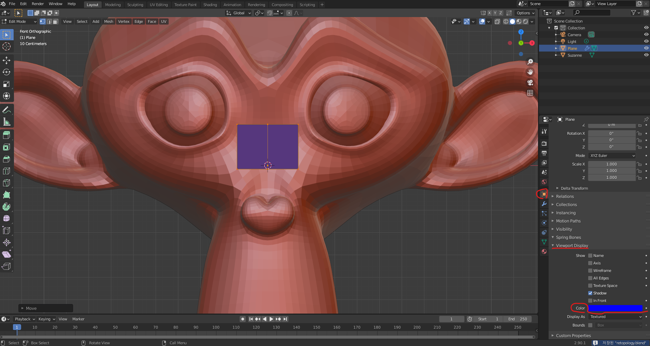650x346 pixels.
Task: Open the Mesh menu in viewport header
Action: pyautogui.click(x=109, y=21)
